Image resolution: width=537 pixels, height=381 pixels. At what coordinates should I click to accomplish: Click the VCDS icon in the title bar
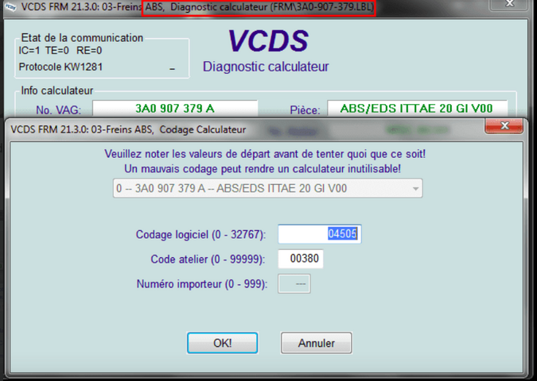click(10, 7)
